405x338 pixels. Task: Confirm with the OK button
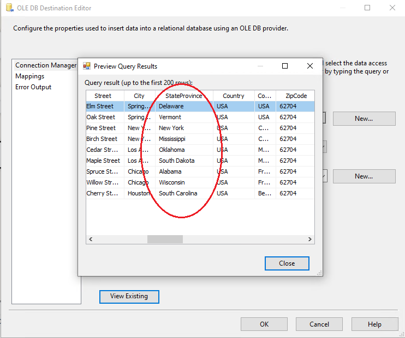click(264, 324)
